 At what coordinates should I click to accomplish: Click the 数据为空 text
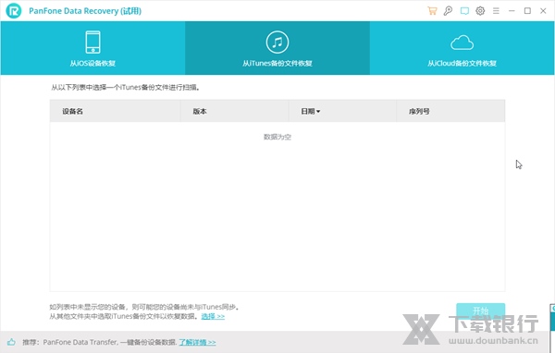[277, 137]
